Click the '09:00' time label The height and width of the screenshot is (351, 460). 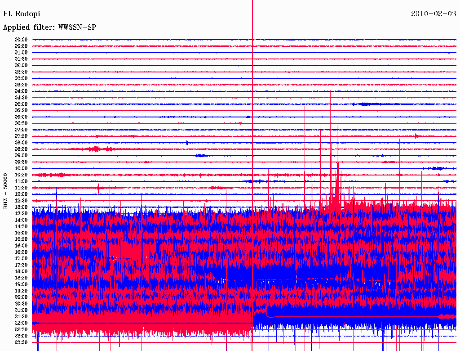click(x=21, y=156)
